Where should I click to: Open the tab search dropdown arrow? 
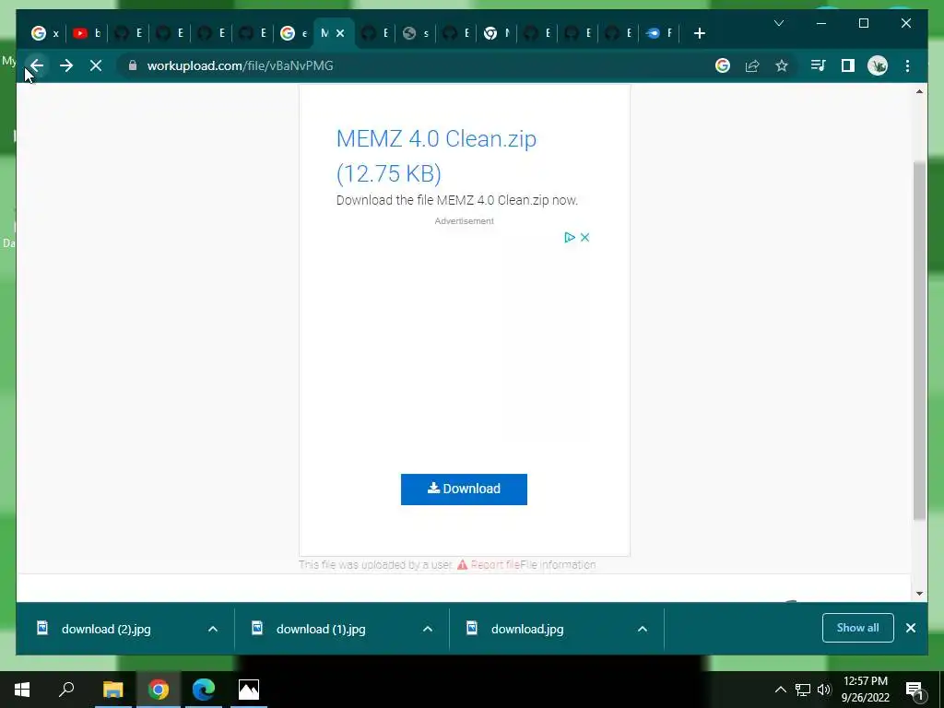pos(778,23)
